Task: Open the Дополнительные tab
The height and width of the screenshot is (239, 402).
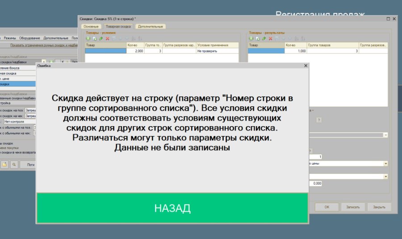Action: (151, 26)
